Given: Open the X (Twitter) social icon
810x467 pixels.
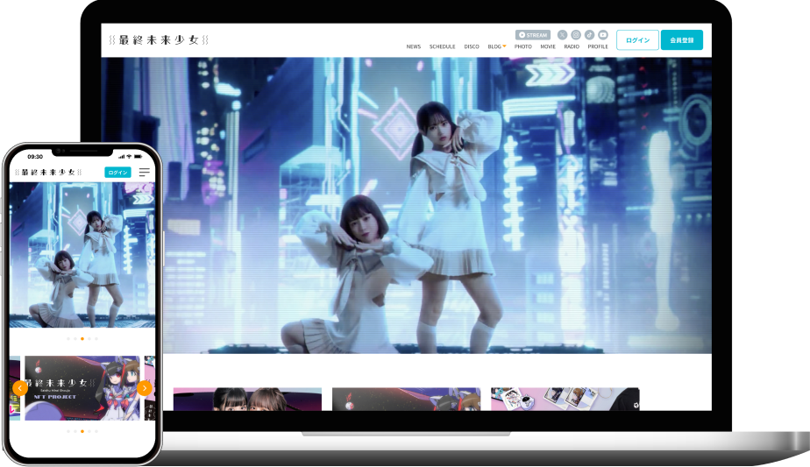Looking at the screenshot, I should coord(562,35).
